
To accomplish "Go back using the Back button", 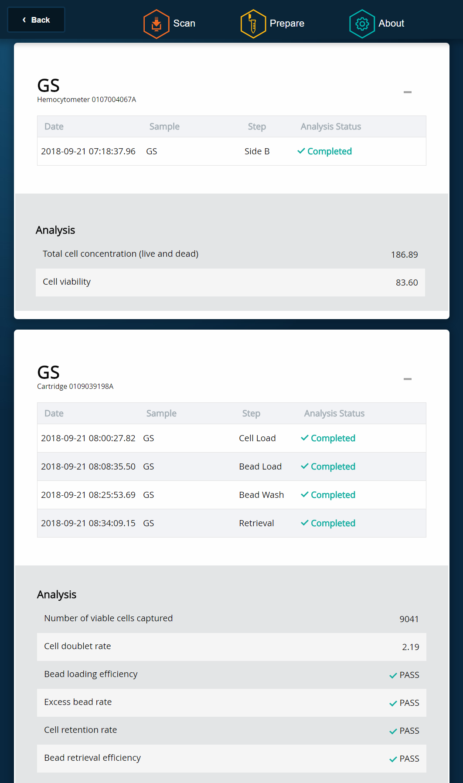I will 36,20.
